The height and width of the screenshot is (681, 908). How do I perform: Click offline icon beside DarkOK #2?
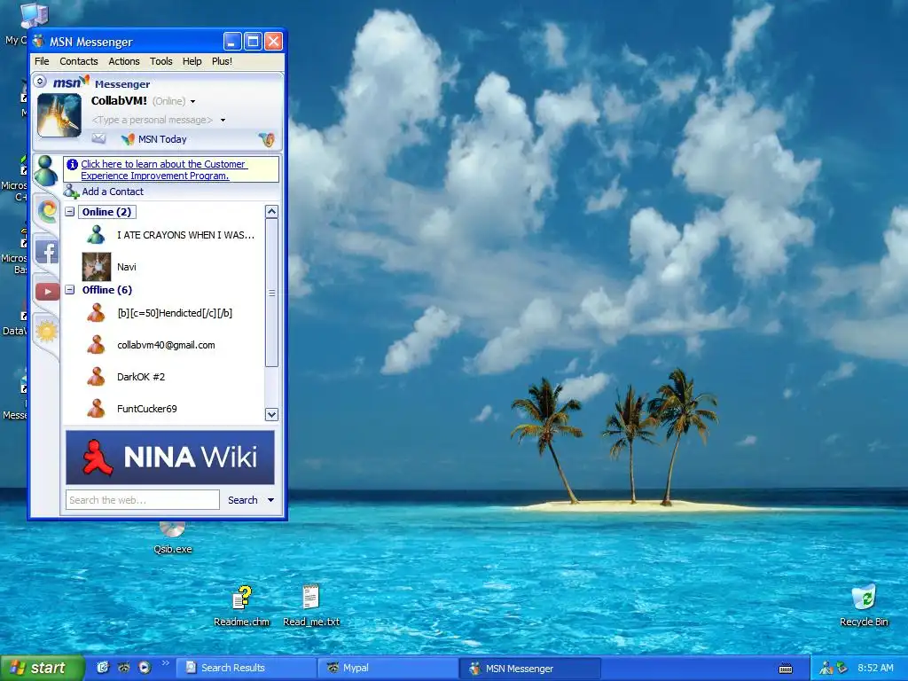click(x=96, y=376)
